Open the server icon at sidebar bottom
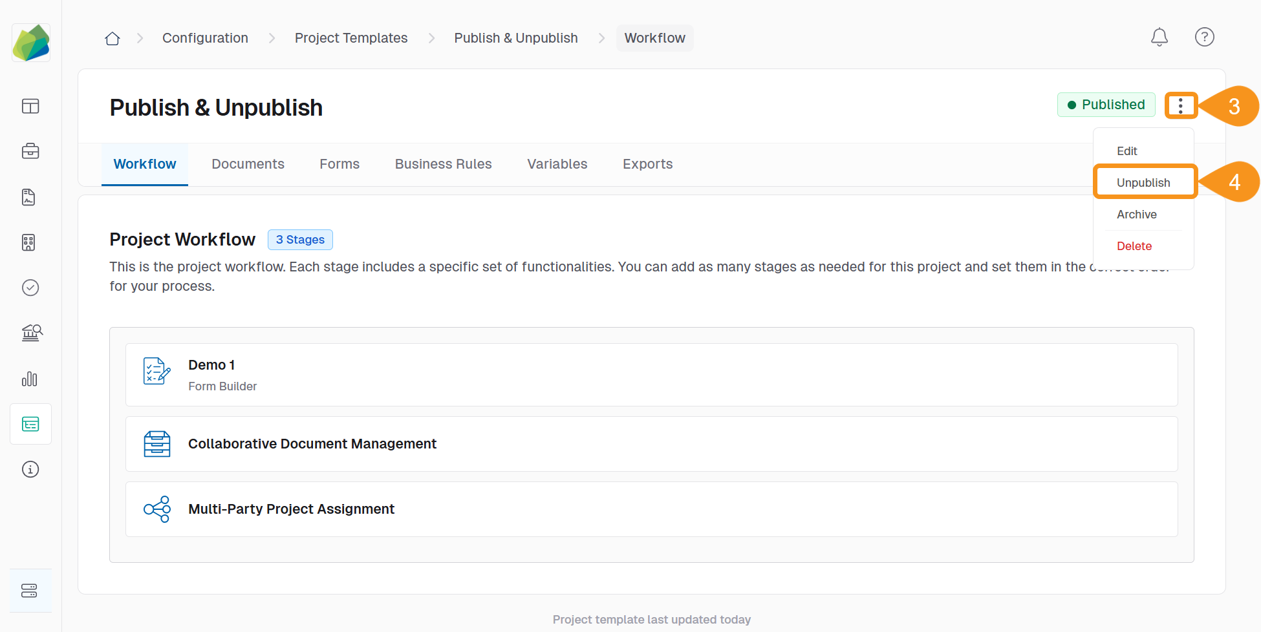Screen dimensions: 1261x632 click(x=30, y=591)
